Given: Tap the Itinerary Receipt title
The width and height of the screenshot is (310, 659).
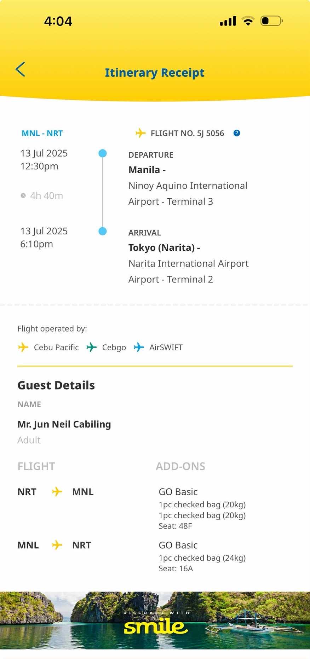Looking at the screenshot, I should tap(155, 72).
